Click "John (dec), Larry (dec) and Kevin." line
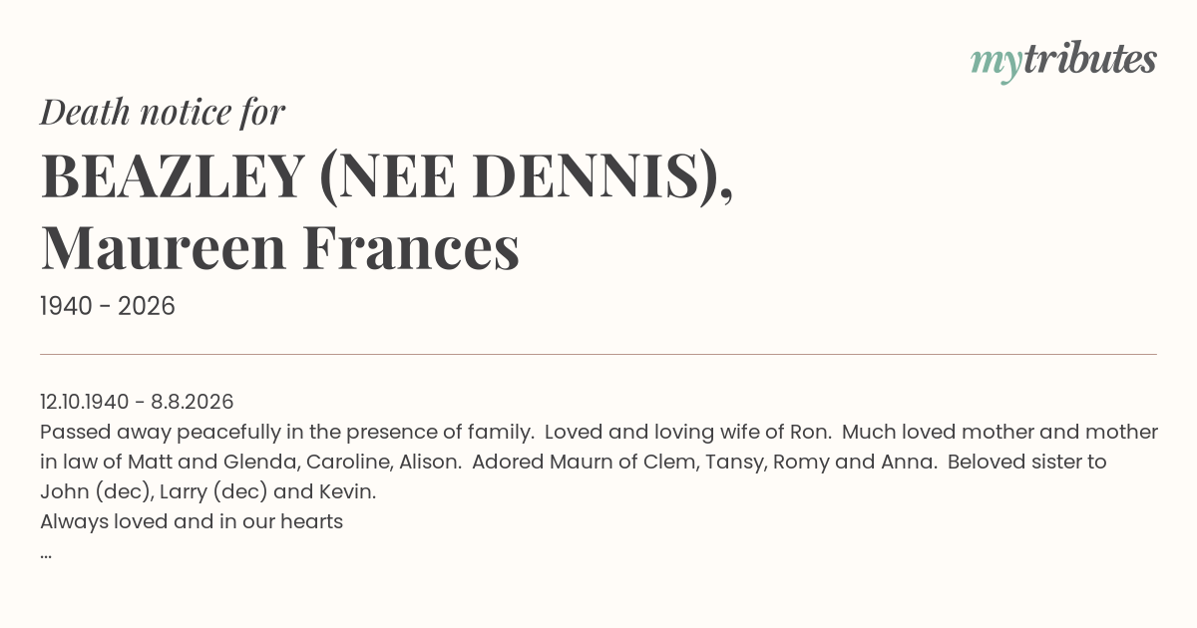1197x628 pixels. (208, 491)
